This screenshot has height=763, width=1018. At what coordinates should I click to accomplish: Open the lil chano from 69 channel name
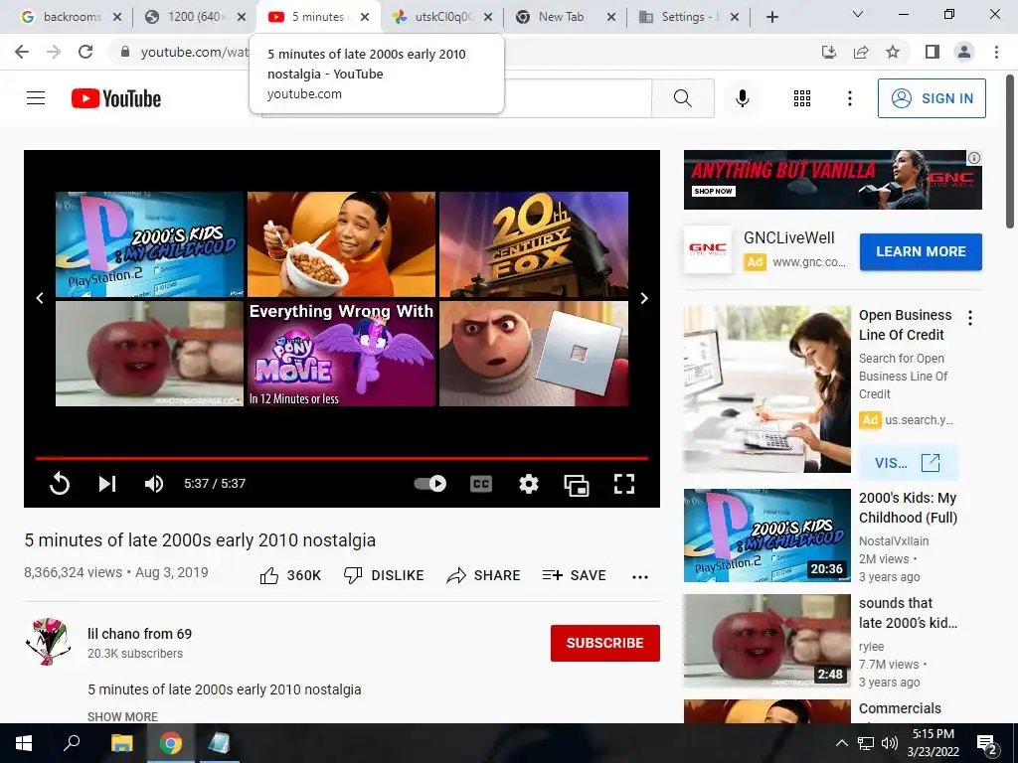139,634
